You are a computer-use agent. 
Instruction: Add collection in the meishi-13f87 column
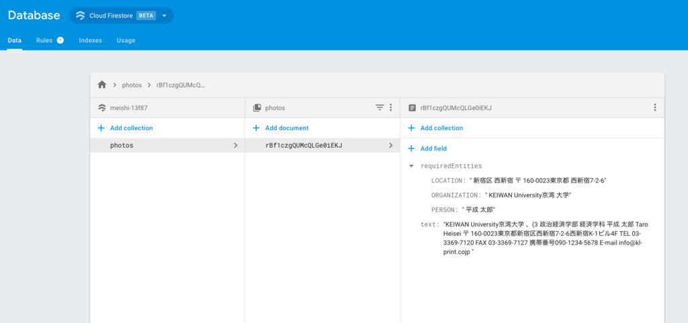125,128
